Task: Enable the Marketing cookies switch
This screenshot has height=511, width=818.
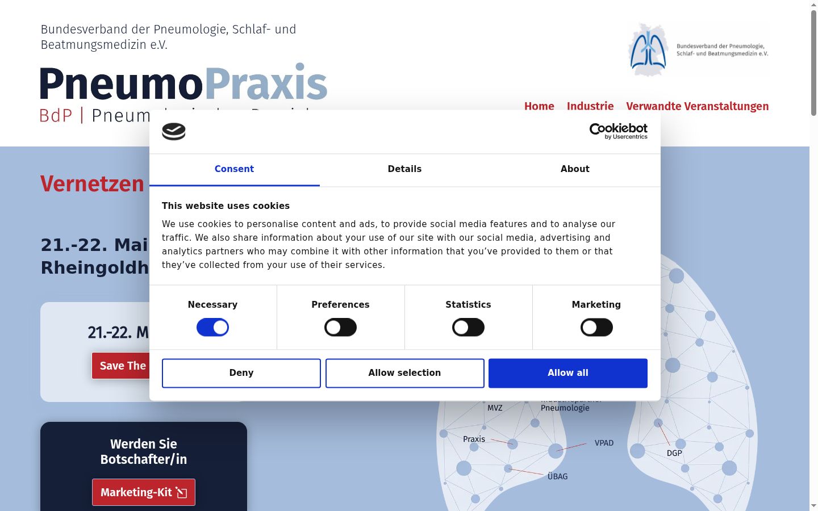Action: point(596,328)
